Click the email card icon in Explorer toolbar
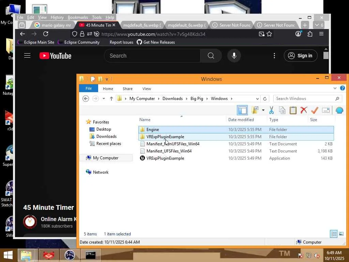349x262 pixels. (325, 110)
